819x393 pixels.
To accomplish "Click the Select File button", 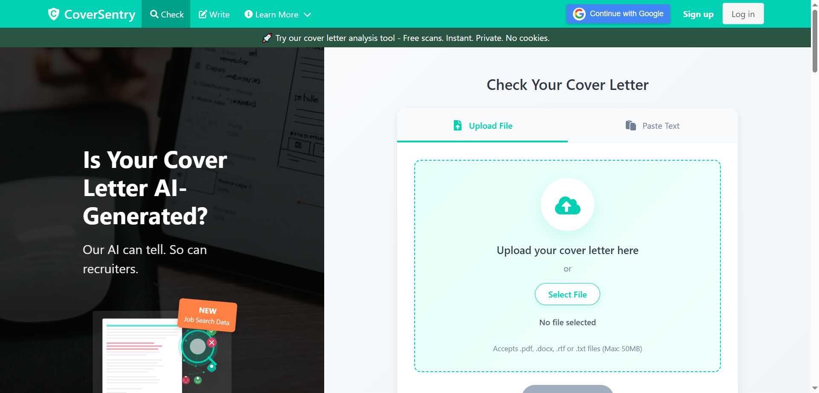I will tap(567, 294).
